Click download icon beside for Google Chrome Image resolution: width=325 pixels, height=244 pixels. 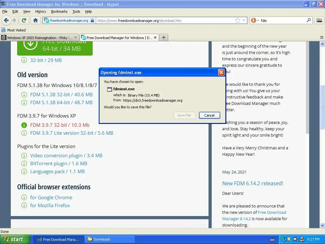(x=24, y=197)
